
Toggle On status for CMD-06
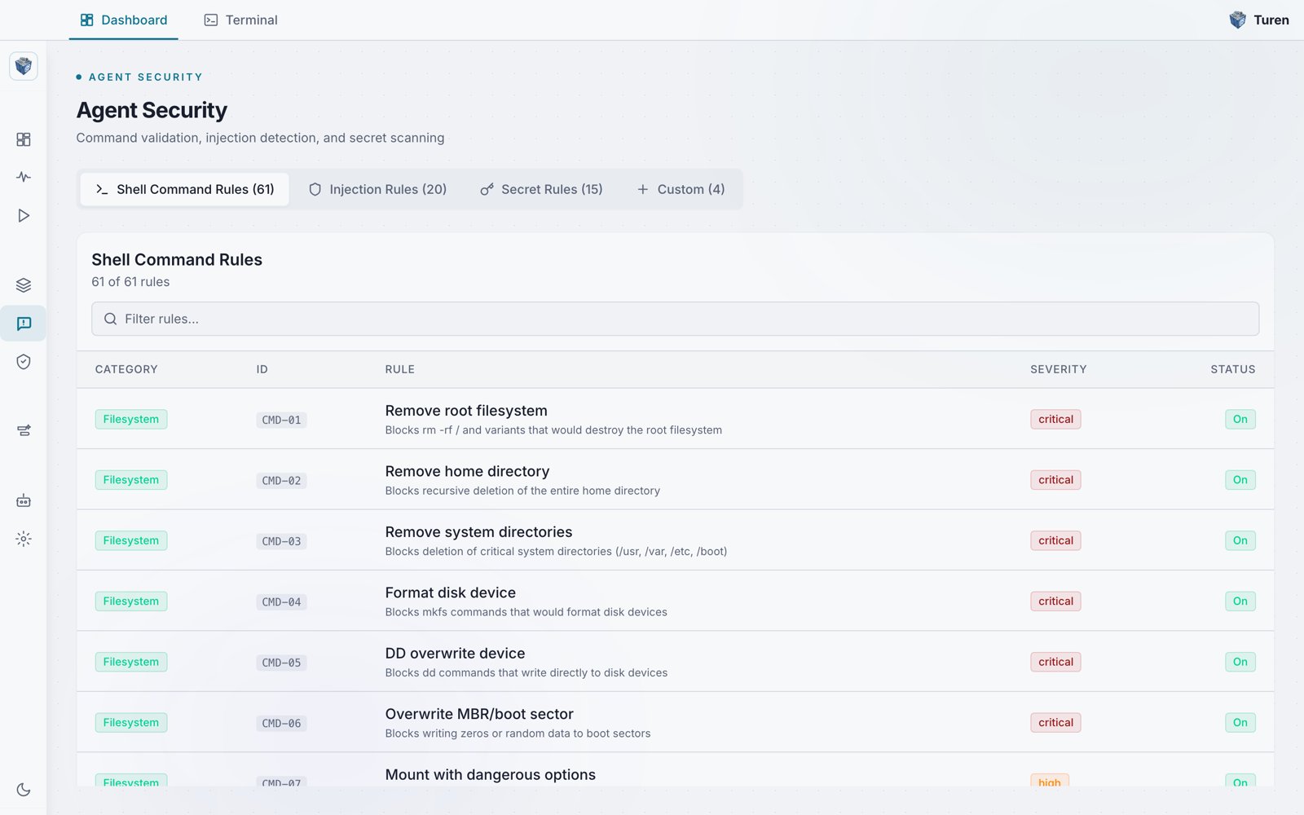click(x=1240, y=723)
